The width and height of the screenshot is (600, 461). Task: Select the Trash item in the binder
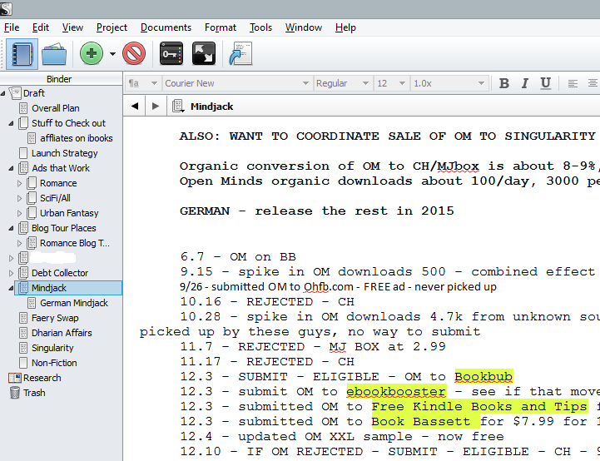(x=34, y=393)
